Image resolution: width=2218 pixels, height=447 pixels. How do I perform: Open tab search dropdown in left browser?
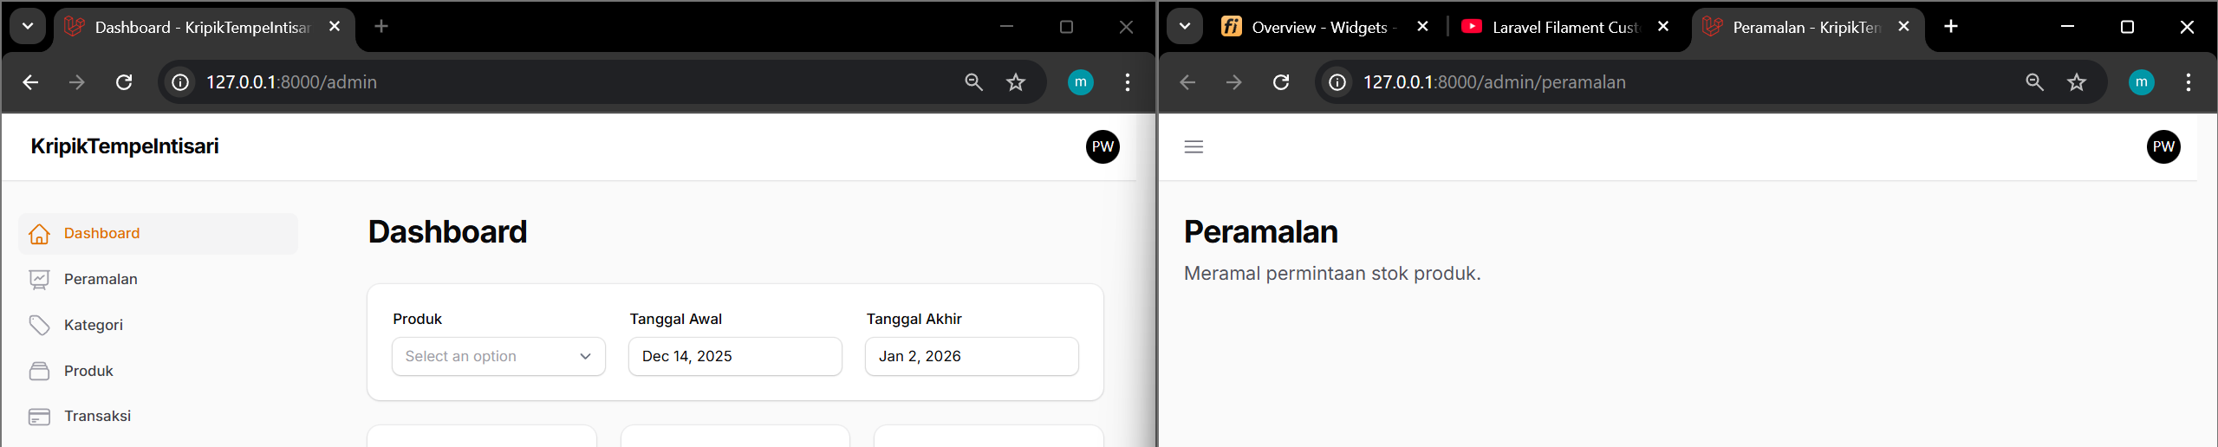[28, 26]
